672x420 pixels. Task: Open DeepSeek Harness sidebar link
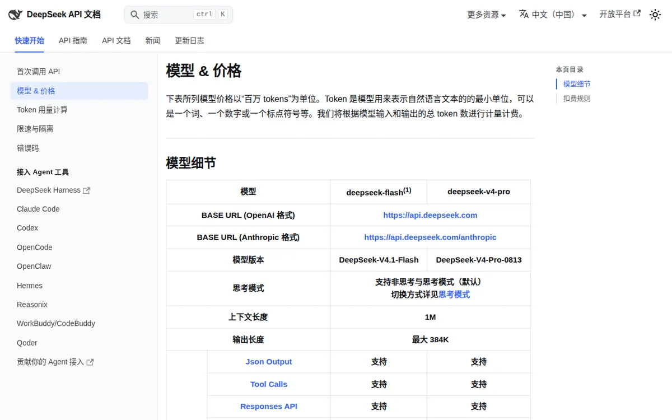(49, 190)
